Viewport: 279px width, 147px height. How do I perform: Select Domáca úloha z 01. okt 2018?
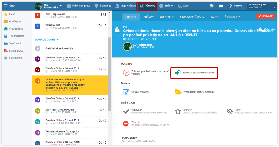(70, 122)
